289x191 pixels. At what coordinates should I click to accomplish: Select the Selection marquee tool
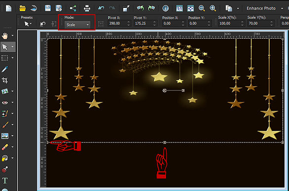5,58
